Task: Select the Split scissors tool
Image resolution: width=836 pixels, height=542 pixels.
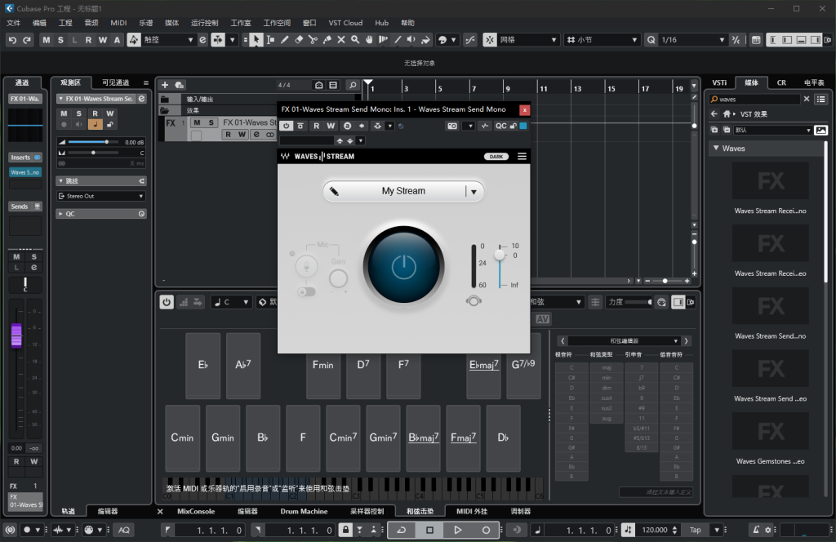Action: tap(313, 40)
